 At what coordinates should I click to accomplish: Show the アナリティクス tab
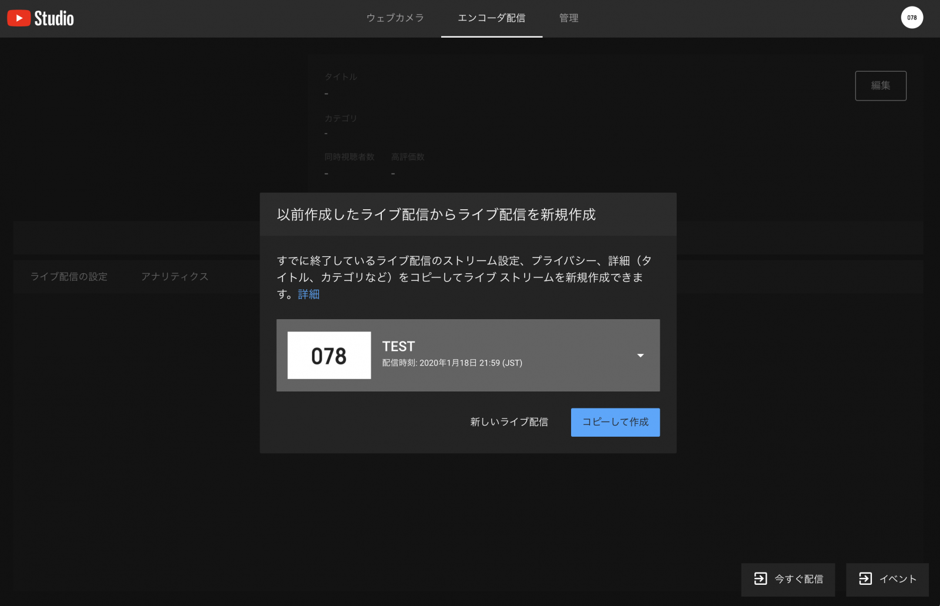click(174, 277)
